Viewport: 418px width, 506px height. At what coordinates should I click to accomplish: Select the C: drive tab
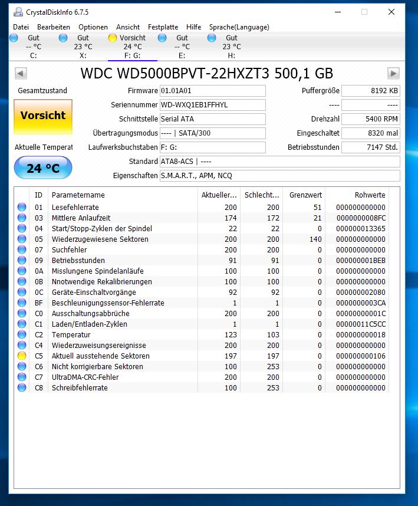[x=34, y=47]
